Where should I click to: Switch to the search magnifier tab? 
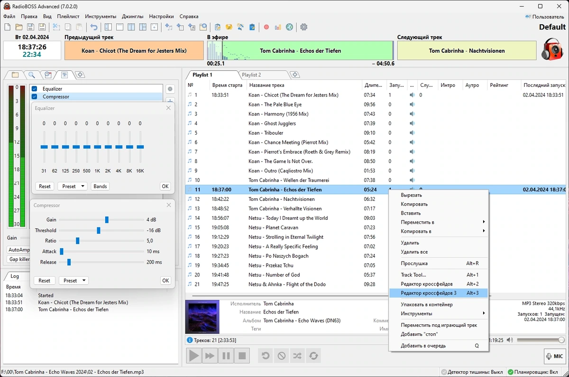(31, 75)
